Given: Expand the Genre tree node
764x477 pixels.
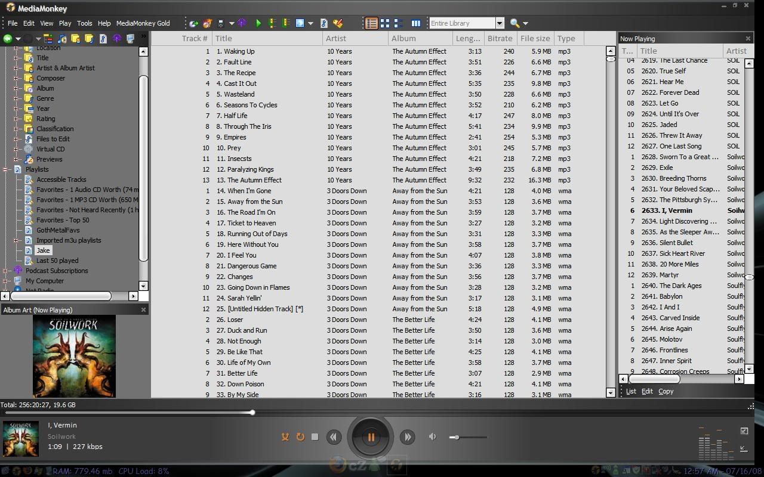Looking at the screenshot, I should [x=16, y=98].
